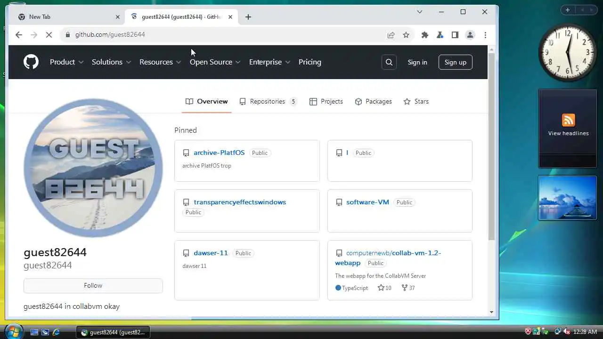The height and width of the screenshot is (339, 603).
Task: Click the volume tray icon
Action: pos(567,332)
